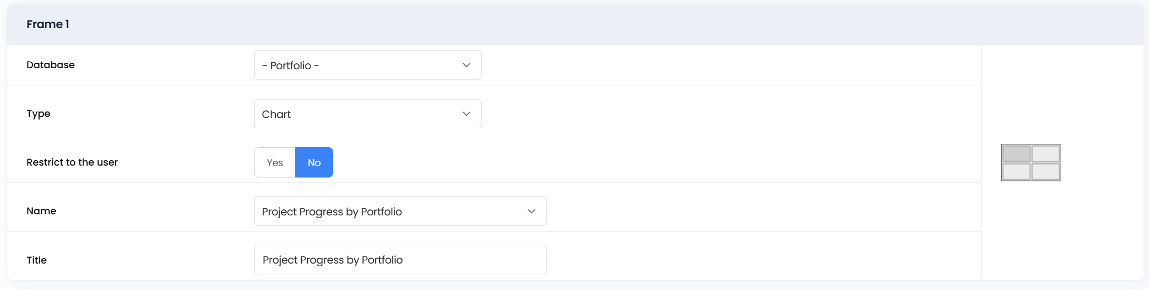Screen dimensions: 1149x289
Task: Select the top-right cell of the layout grid
Action: [x=1046, y=154]
